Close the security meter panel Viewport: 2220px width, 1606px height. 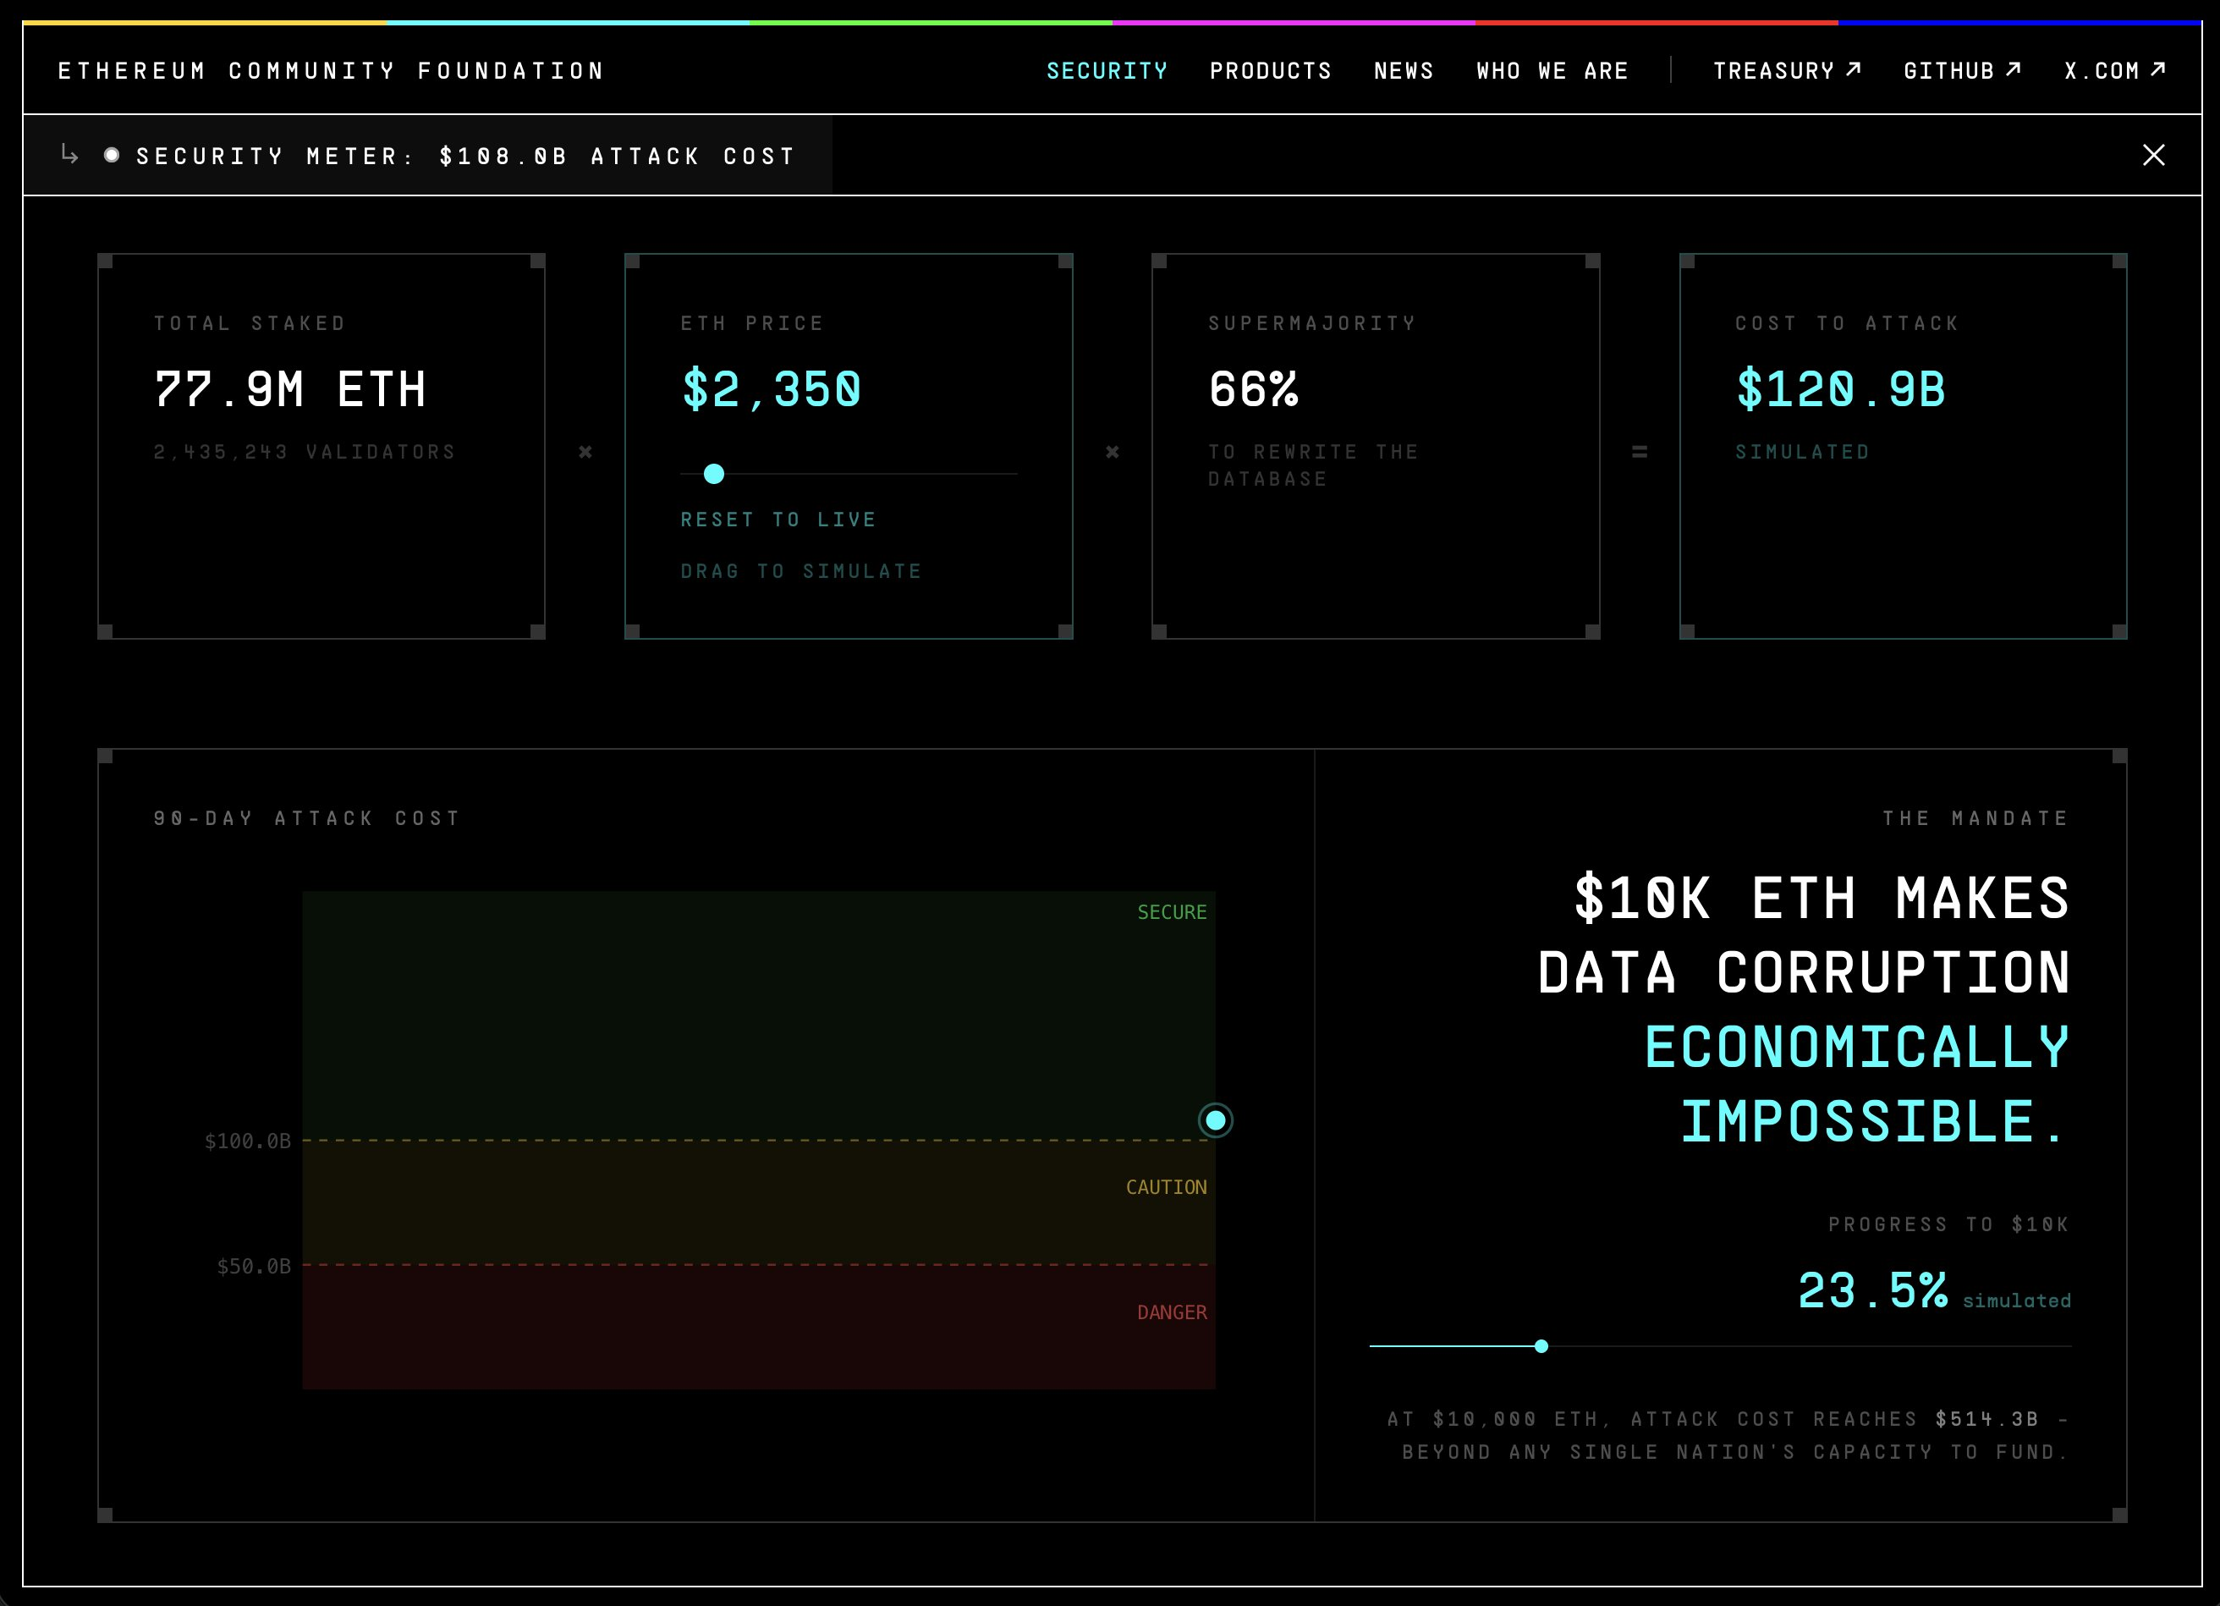(2153, 155)
